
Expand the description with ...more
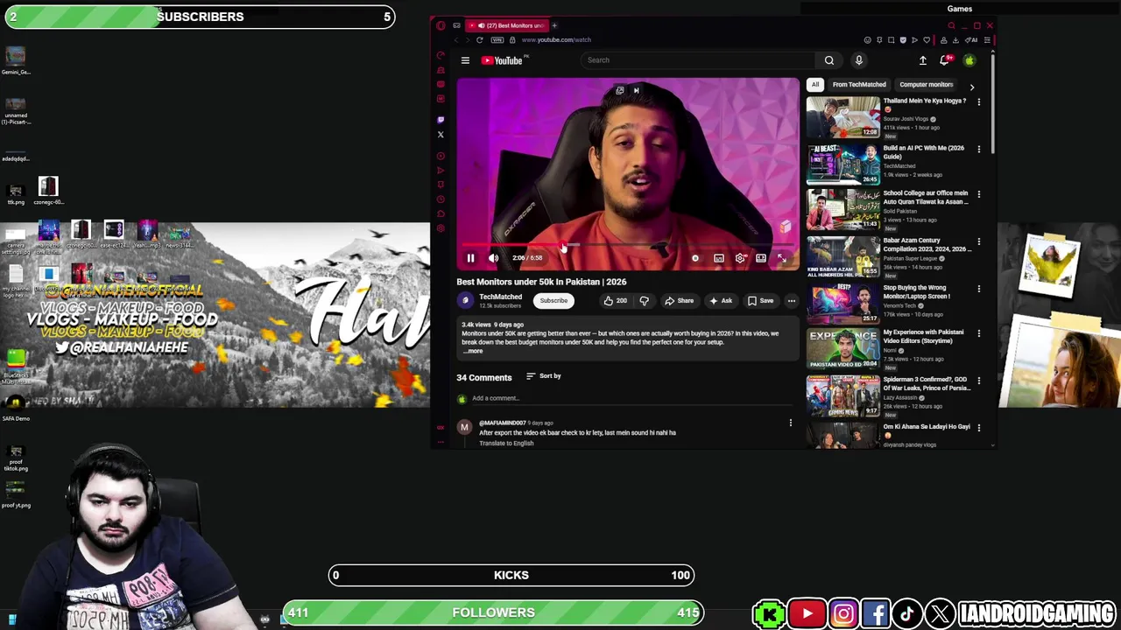[473, 351]
